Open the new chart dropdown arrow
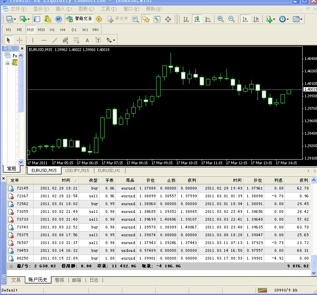This screenshot has width=317, height=295. tap(29, 19)
